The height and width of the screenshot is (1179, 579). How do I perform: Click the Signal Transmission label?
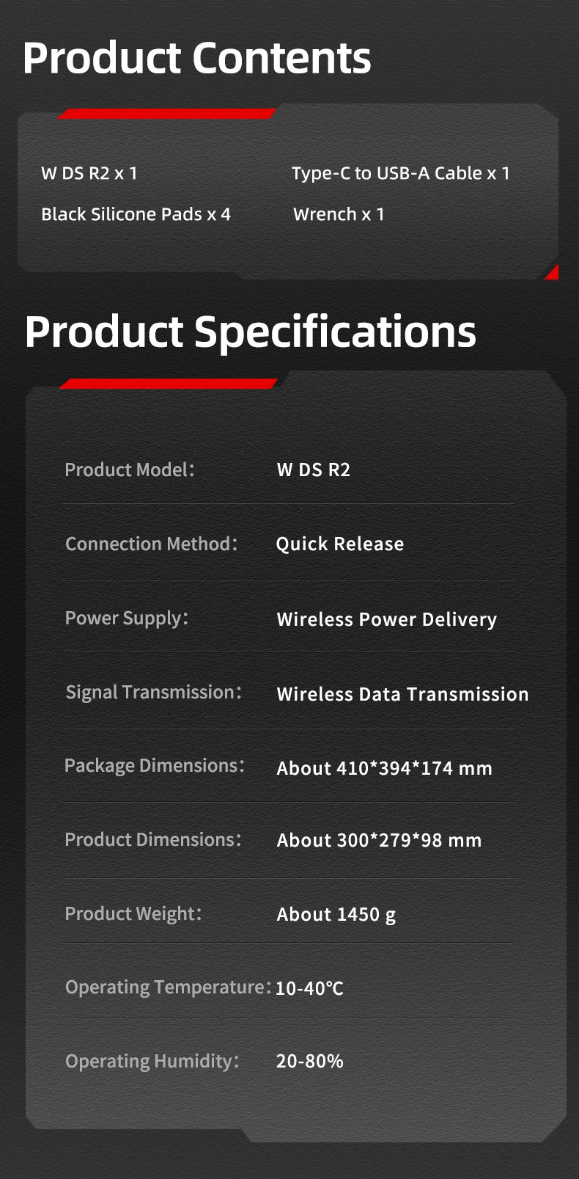tap(153, 692)
